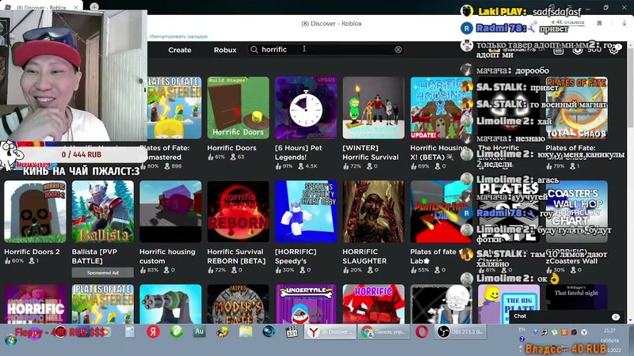634x356 pixels.
Task: Open the [WINTER] Horrific Survival thumbnail
Action: [x=373, y=108]
